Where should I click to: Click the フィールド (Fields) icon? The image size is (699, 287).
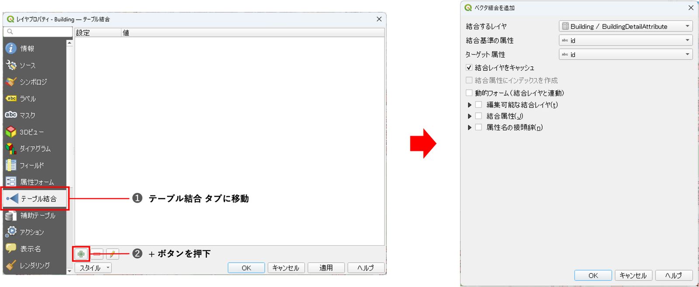[x=11, y=165]
